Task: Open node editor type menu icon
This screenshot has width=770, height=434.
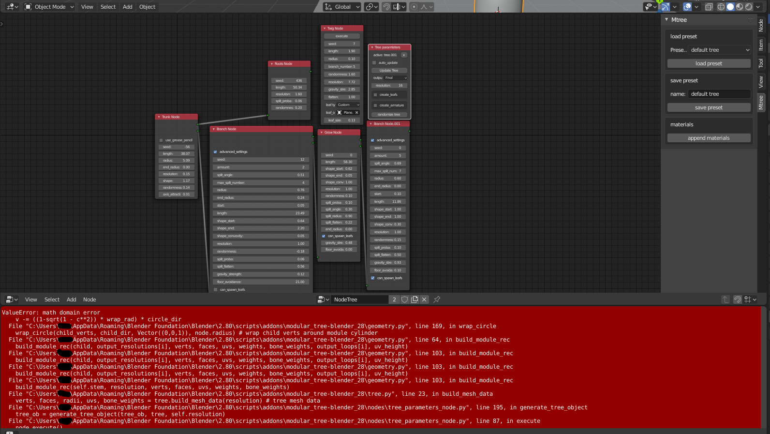Action: point(12,299)
